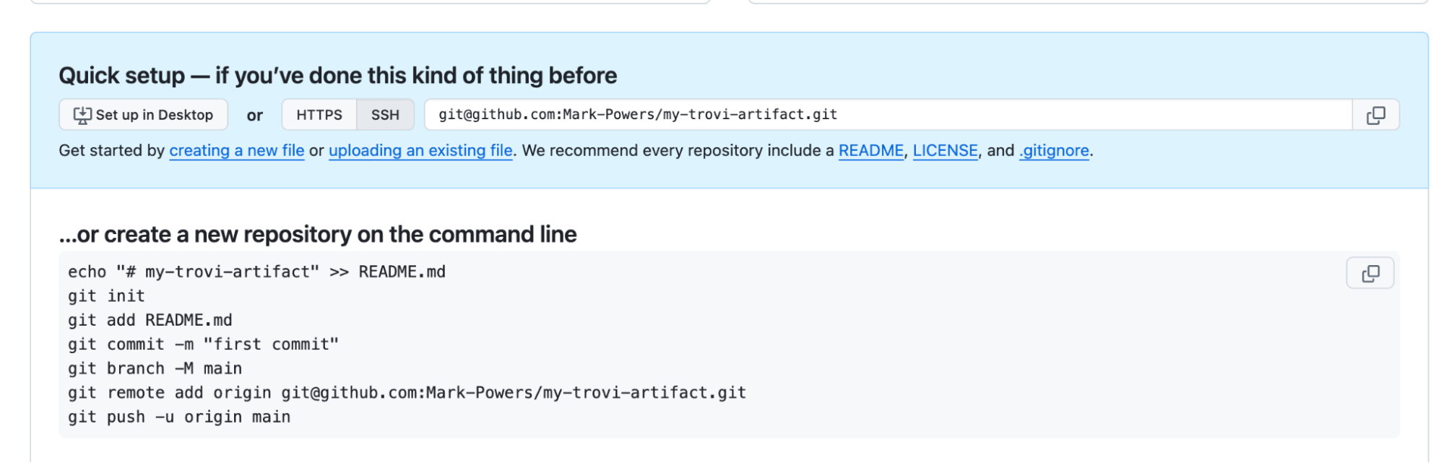Click the Quick setup heading text
Image resolution: width=1444 pixels, height=463 pixels.
pyautogui.click(x=338, y=76)
